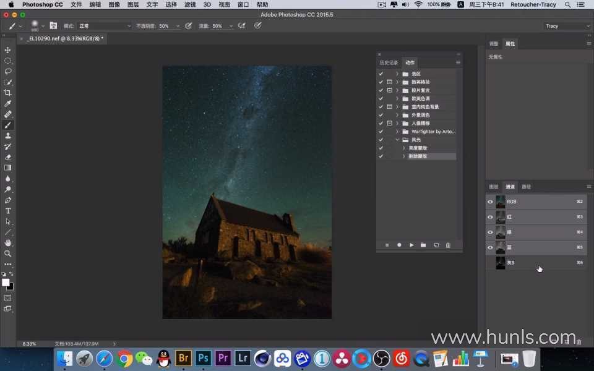Open opacity 50% dropdown arrow
This screenshot has width=594, height=371.
pyautogui.click(x=178, y=26)
